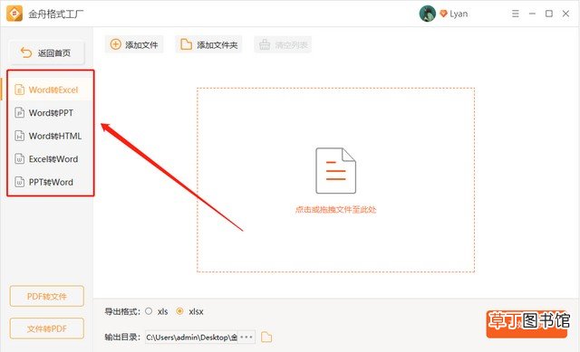The image size is (580, 352).
Task: Click the Word转PPT file icon
Action: (x=19, y=112)
